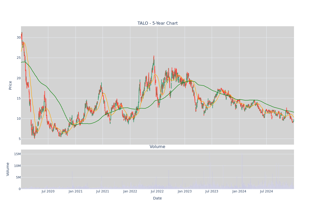Click the "Jan 2024" date tick label
Viewport: 315px width, 210px height.
point(239,191)
